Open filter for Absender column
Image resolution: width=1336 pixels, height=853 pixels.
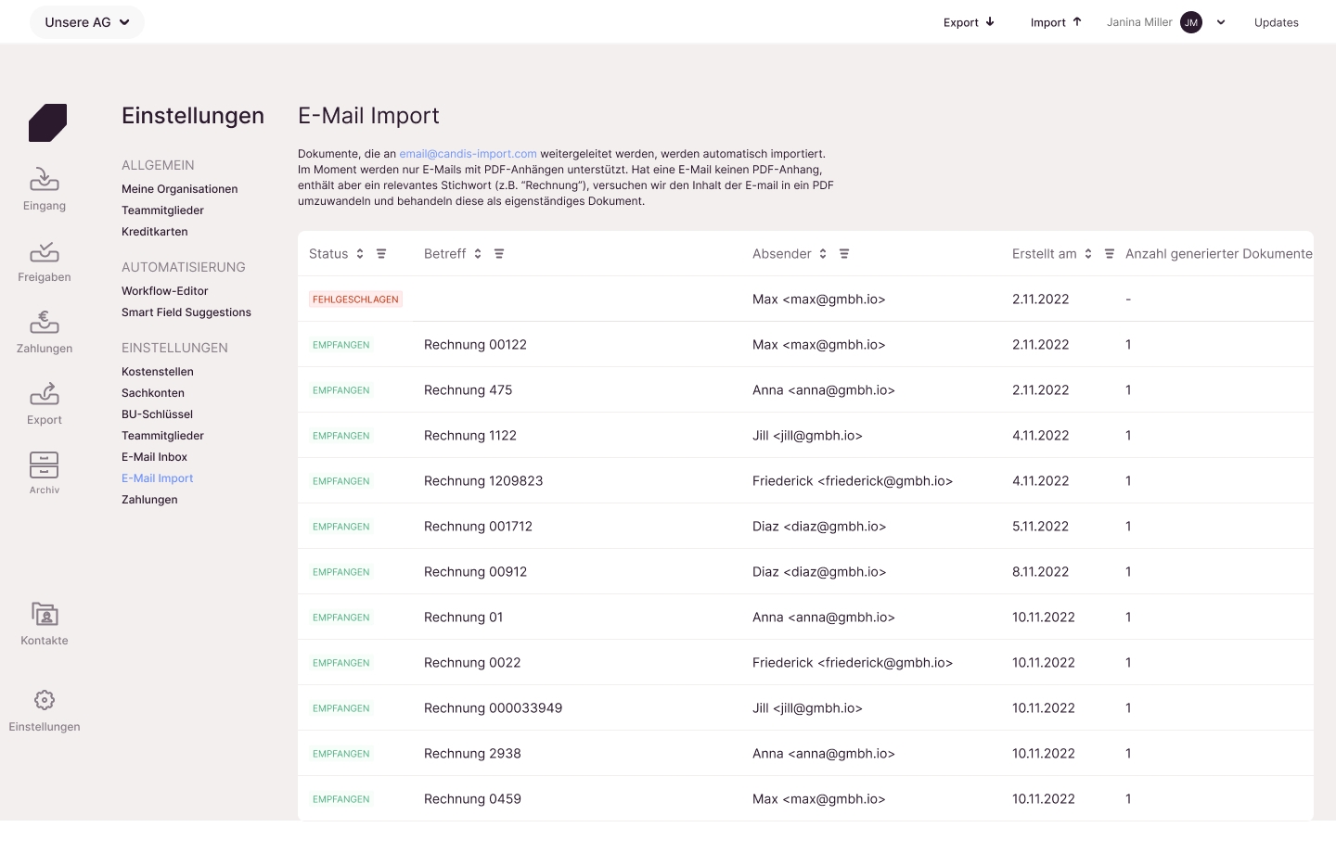pos(844,254)
